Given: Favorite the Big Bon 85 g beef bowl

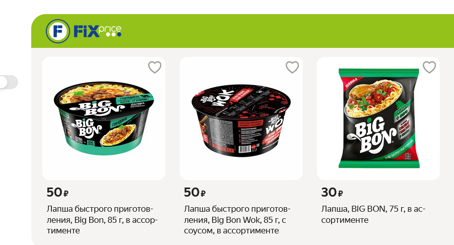Looking at the screenshot, I should (x=155, y=67).
